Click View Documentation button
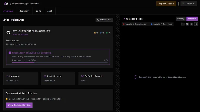The image size is (200, 112). (19, 105)
